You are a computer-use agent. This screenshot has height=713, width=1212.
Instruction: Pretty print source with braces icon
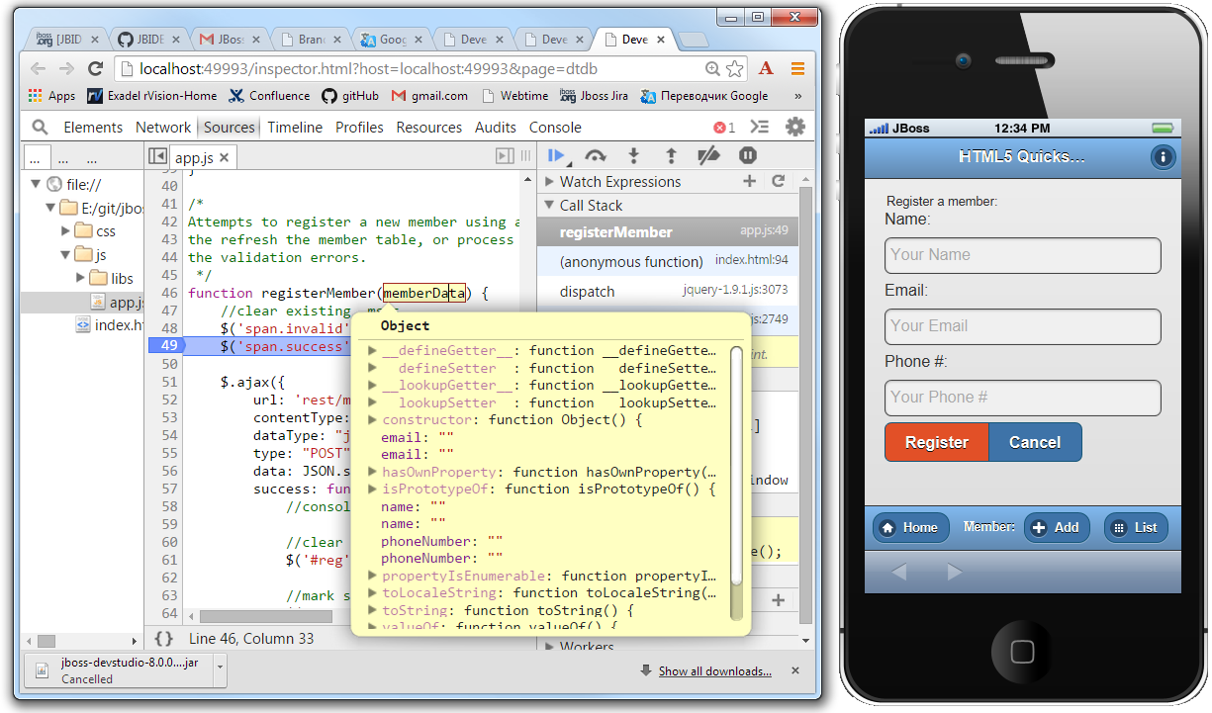[x=164, y=639]
